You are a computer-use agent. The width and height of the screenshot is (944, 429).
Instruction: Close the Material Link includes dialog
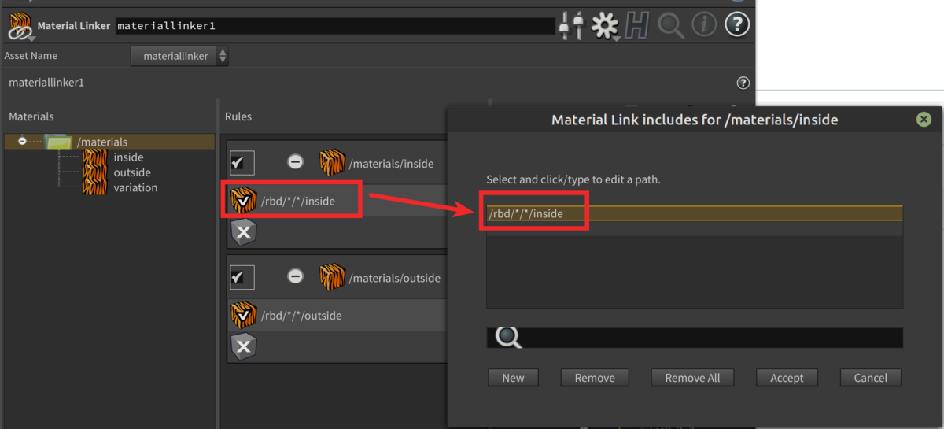tap(924, 120)
